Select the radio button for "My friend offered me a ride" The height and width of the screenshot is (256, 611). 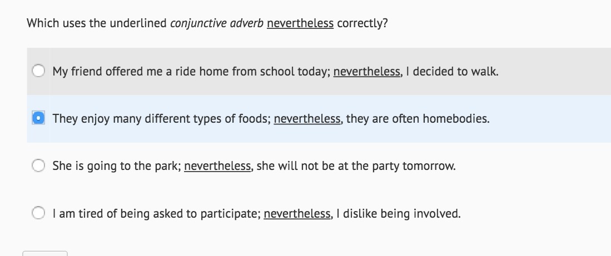38,72
